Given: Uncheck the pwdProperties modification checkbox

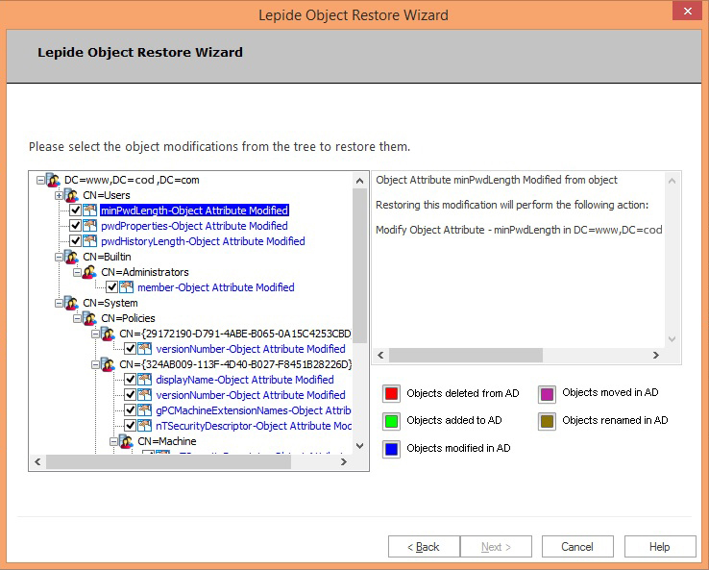Looking at the screenshot, I should pyautogui.click(x=76, y=226).
